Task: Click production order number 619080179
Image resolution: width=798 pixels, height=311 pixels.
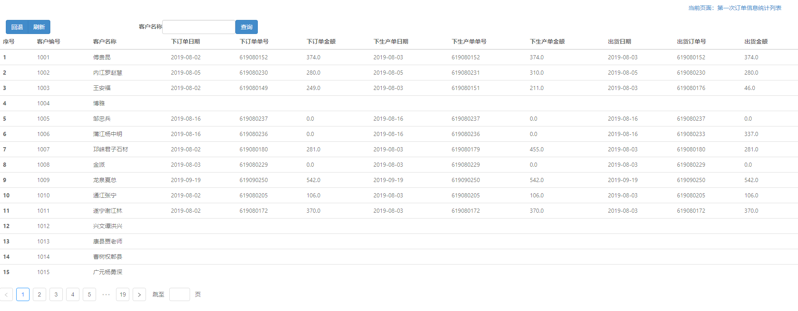Action: click(466, 149)
